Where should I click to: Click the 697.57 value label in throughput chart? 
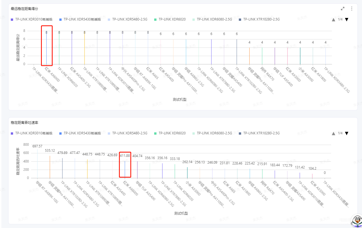[x=37, y=146]
